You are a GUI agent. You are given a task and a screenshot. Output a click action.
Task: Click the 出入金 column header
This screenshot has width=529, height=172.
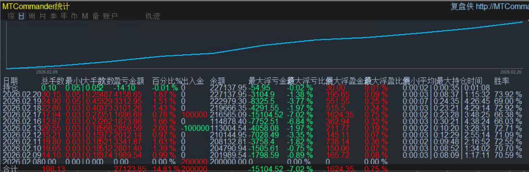(192, 81)
